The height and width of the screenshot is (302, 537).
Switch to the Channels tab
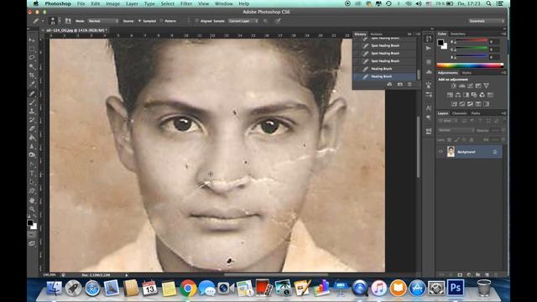pos(459,113)
